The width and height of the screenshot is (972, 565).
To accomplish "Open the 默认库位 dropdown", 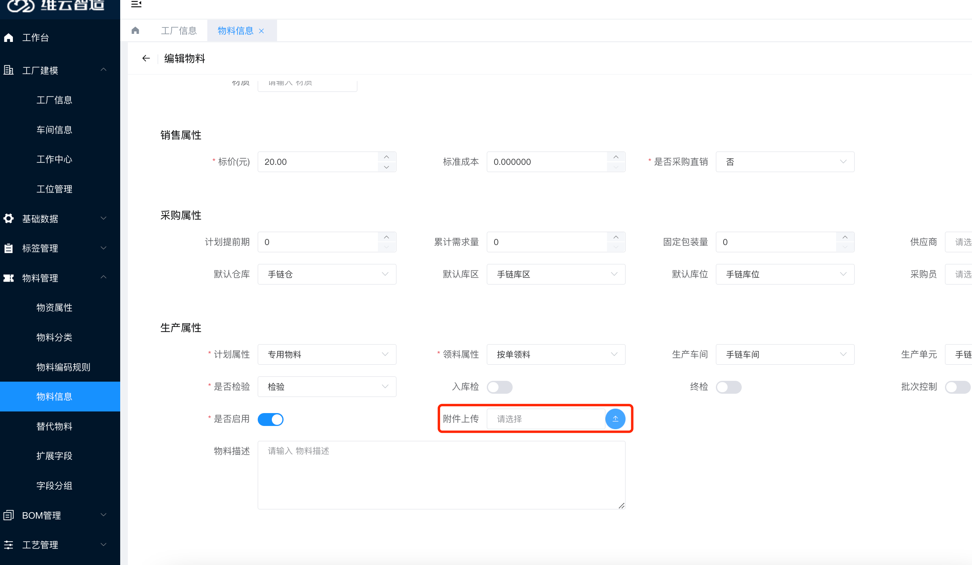I will (x=785, y=274).
